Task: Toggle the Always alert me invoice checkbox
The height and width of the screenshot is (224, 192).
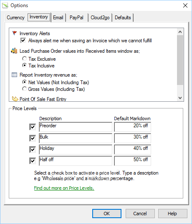Action: pos(23,41)
